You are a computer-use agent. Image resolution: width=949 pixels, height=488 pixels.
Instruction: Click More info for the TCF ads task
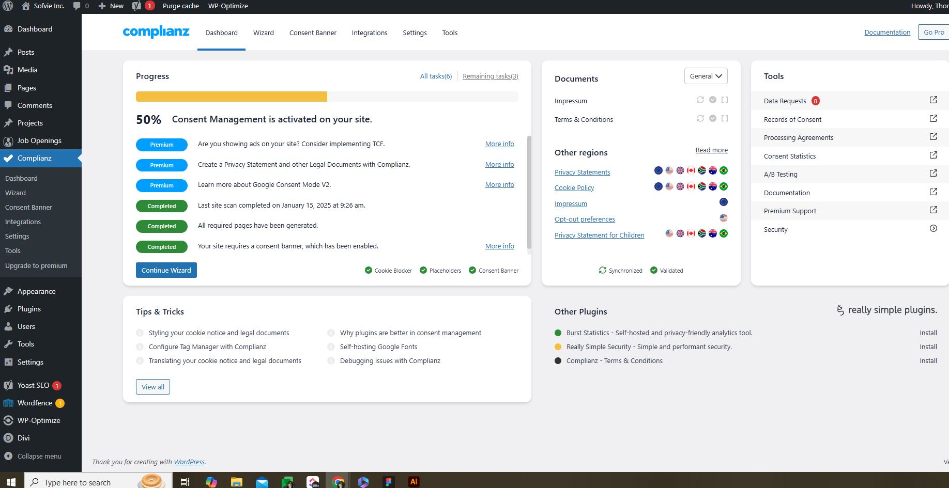[x=499, y=144]
